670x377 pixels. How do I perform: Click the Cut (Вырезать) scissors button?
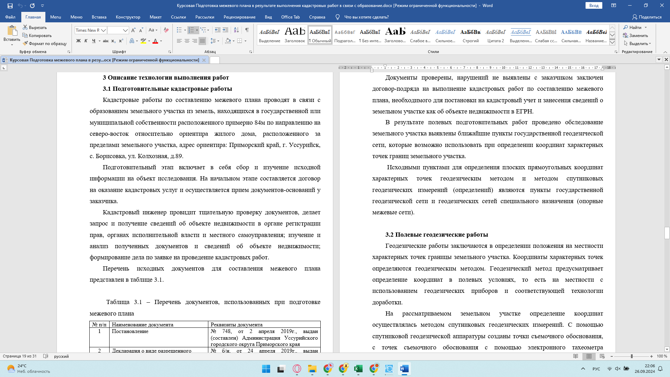(x=35, y=27)
